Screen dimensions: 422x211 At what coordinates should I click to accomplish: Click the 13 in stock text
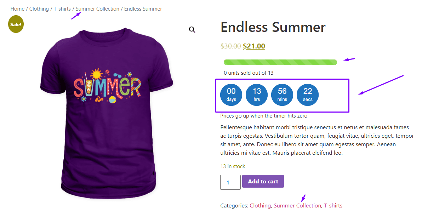coord(233,166)
